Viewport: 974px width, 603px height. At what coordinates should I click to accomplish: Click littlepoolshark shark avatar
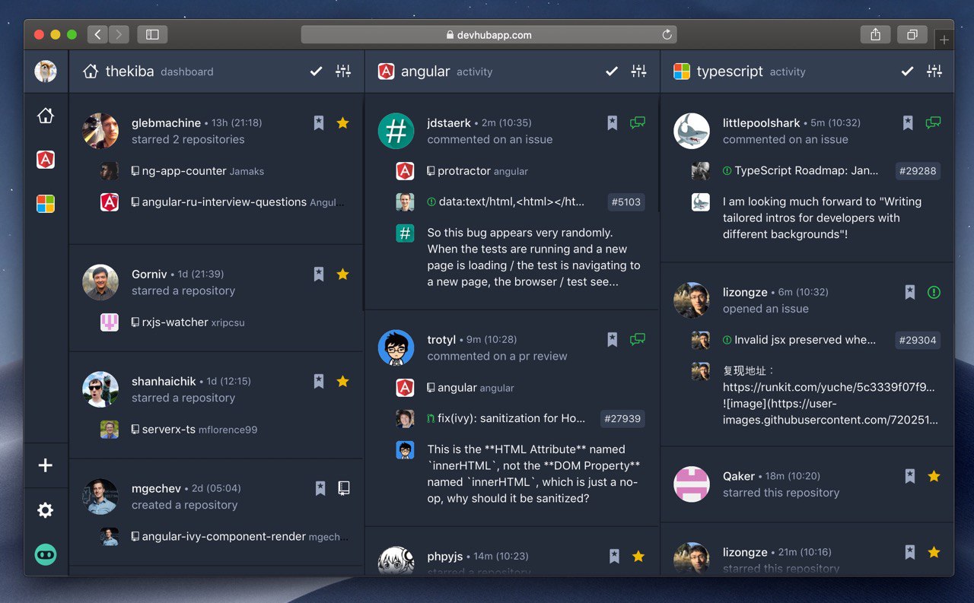click(x=692, y=131)
